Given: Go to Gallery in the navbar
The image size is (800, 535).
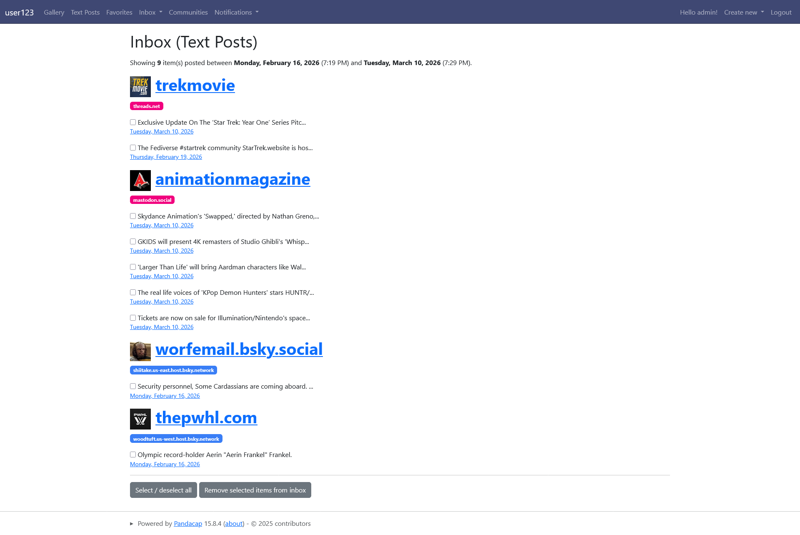Looking at the screenshot, I should 54,12.
